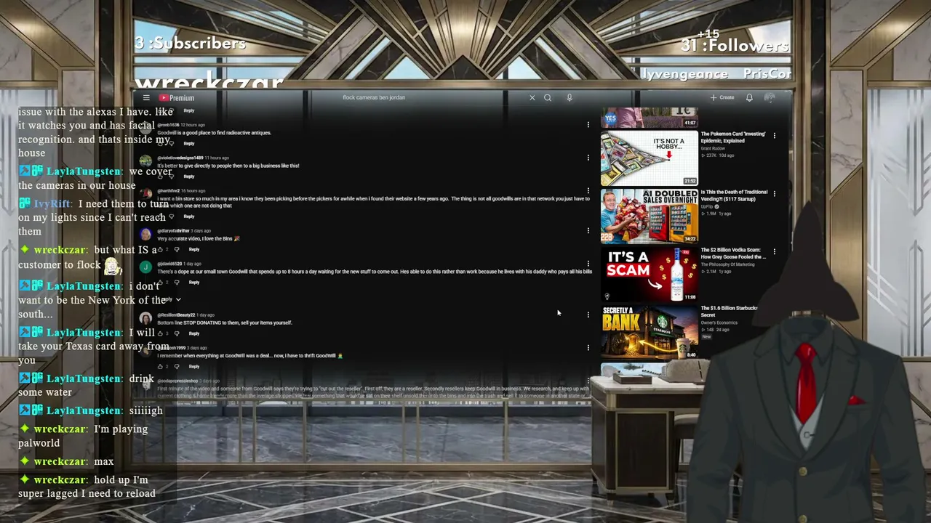Screen dimensions: 931x523
Task: Dislike the 'thrift GoodWill' comment
Action: [176, 366]
